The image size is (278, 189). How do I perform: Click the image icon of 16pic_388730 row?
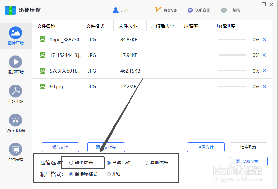tap(43, 39)
